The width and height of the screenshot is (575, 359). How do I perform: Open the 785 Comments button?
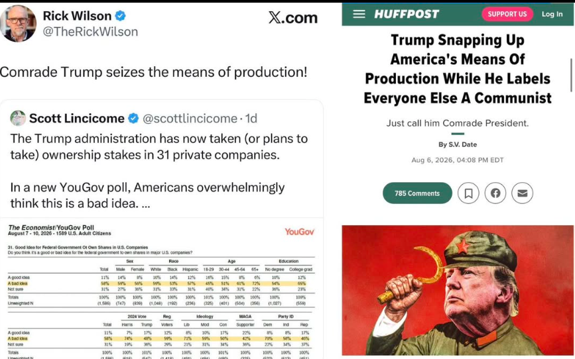pyautogui.click(x=417, y=193)
